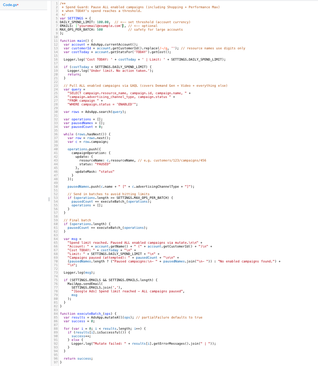Click the 'MailApp.sendEmail(' call

83,283
